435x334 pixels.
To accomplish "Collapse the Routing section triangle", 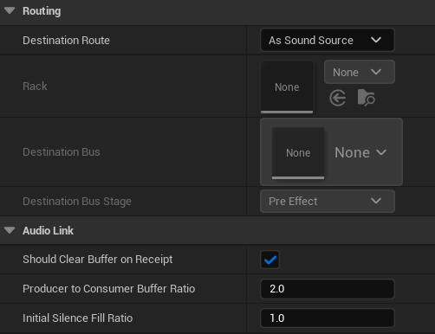I will pos(10,11).
